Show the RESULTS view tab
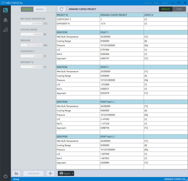This screenshot has height=181, width=188. click(x=166, y=9)
